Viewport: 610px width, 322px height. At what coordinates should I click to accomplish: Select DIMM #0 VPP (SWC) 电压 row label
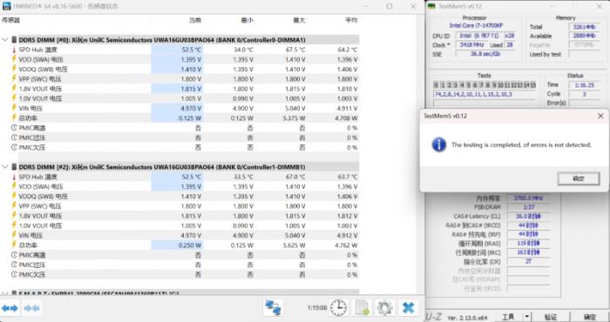pos(40,79)
